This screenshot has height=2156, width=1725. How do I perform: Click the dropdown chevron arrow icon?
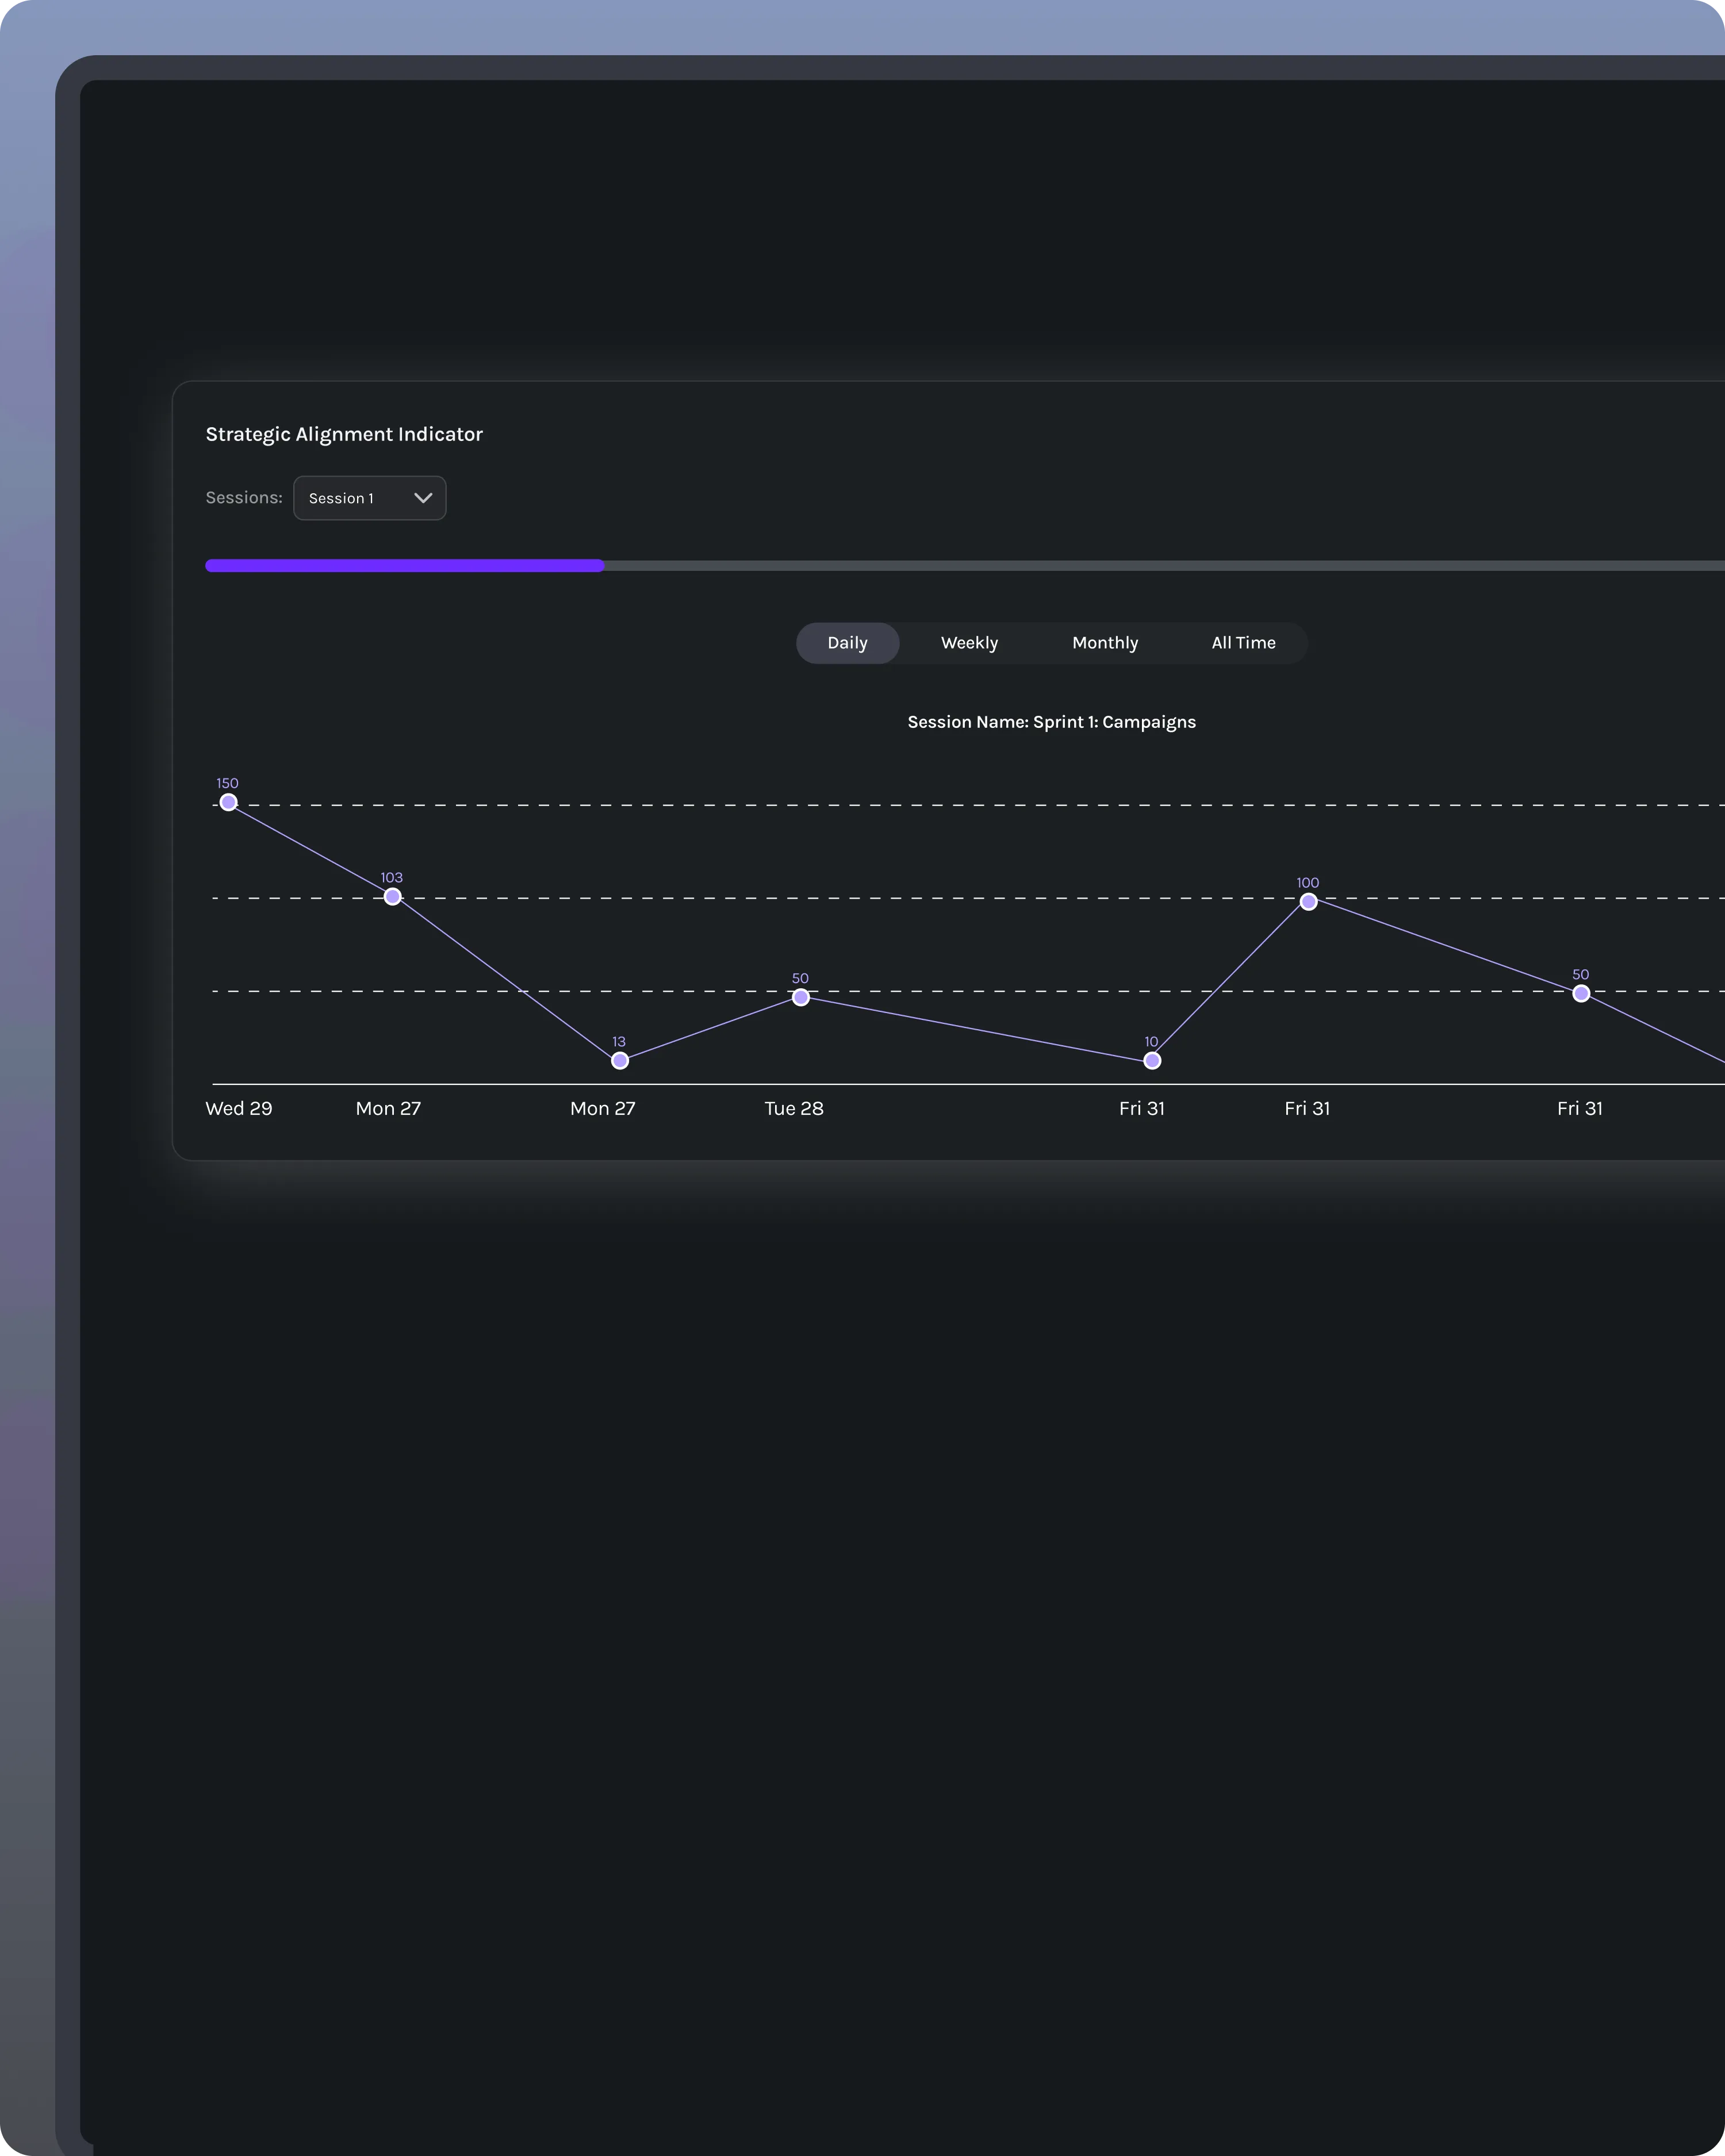click(423, 498)
